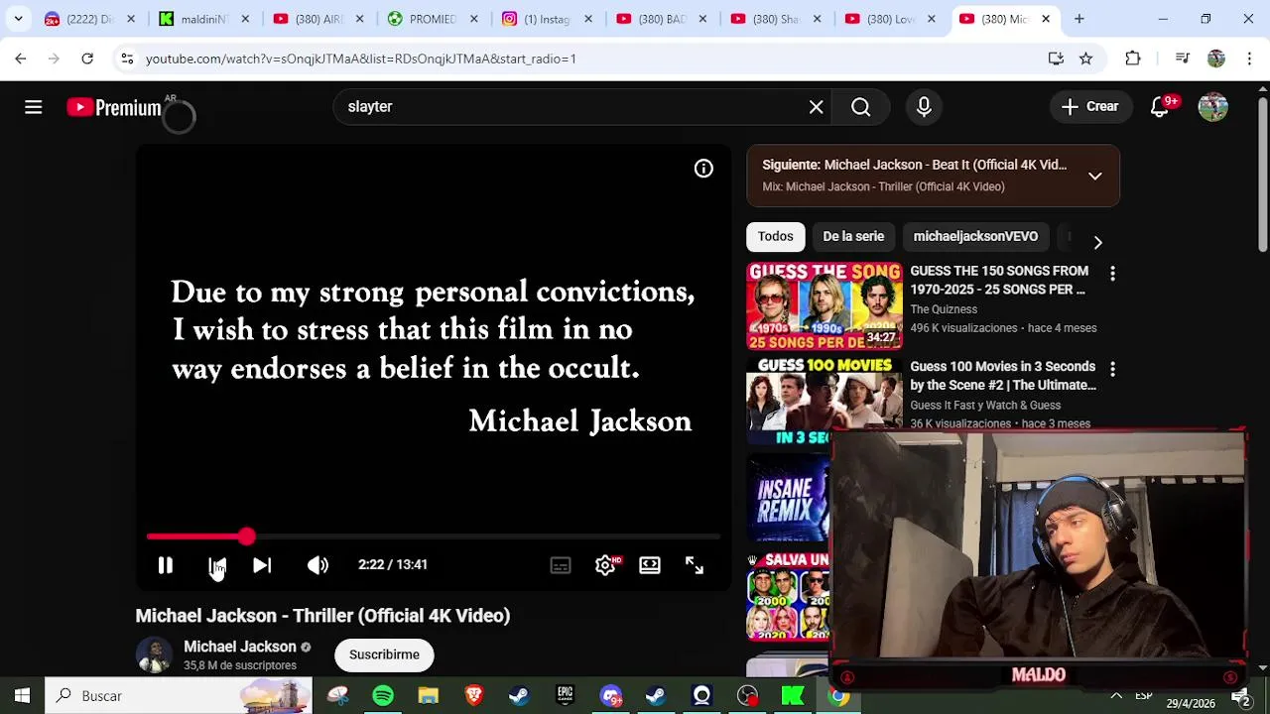The image size is (1270, 714).
Task: Open player settings gear
Action: click(605, 564)
